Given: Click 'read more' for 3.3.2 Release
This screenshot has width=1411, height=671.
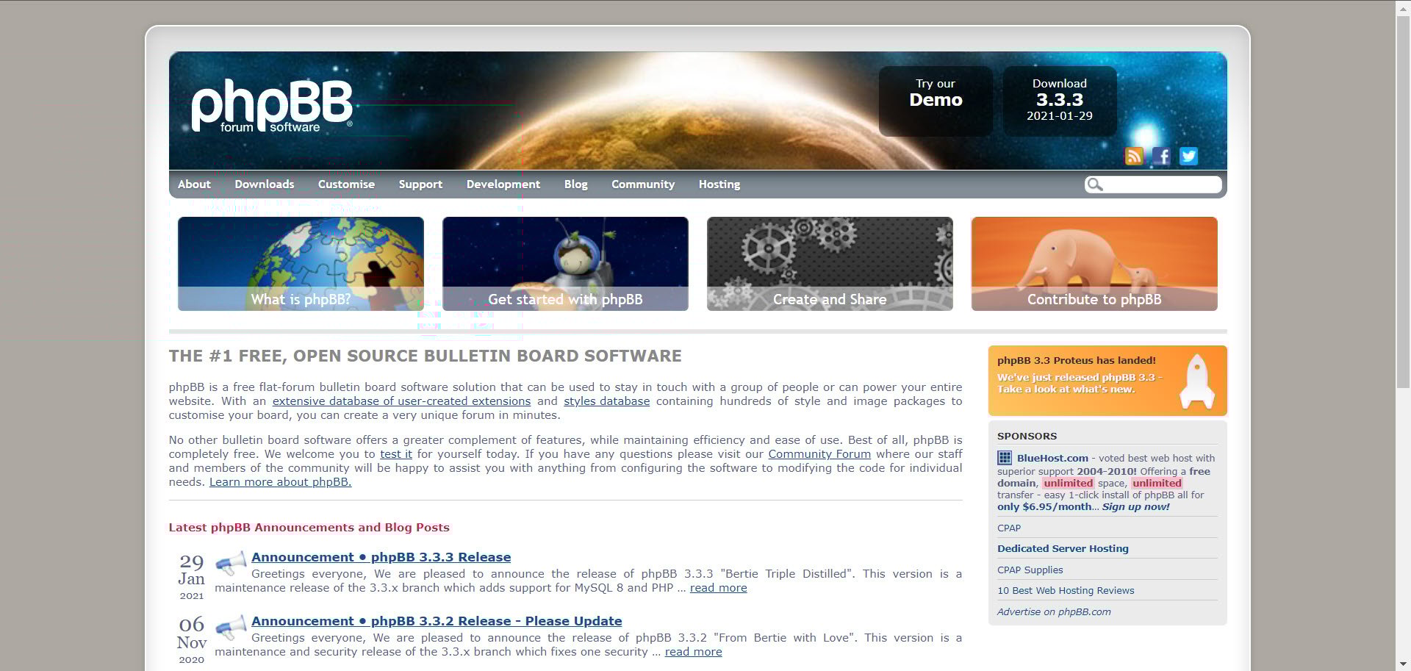Looking at the screenshot, I should click(x=693, y=652).
